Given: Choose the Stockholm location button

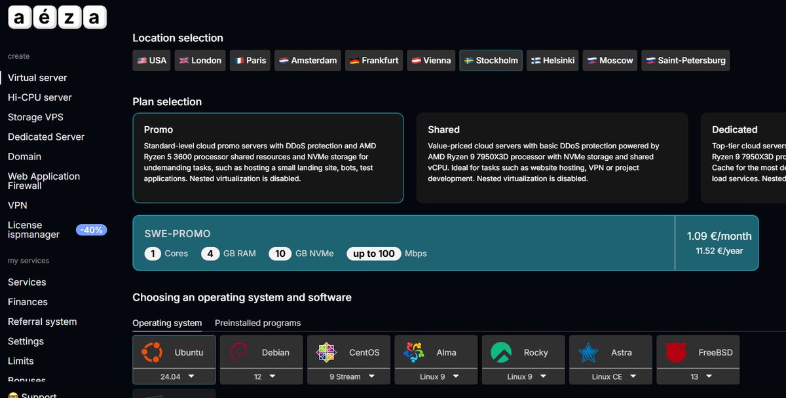Looking at the screenshot, I should (491, 60).
